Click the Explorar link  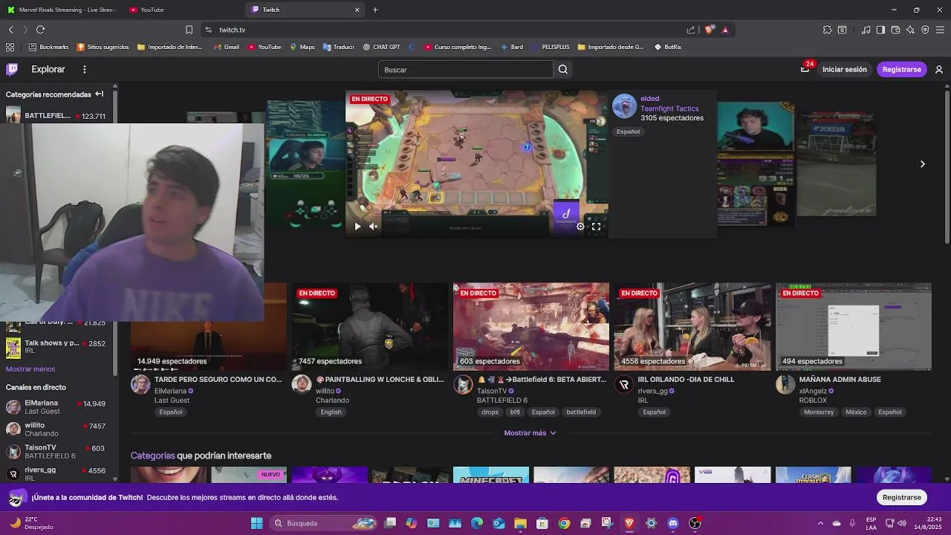pyautogui.click(x=48, y=69)
